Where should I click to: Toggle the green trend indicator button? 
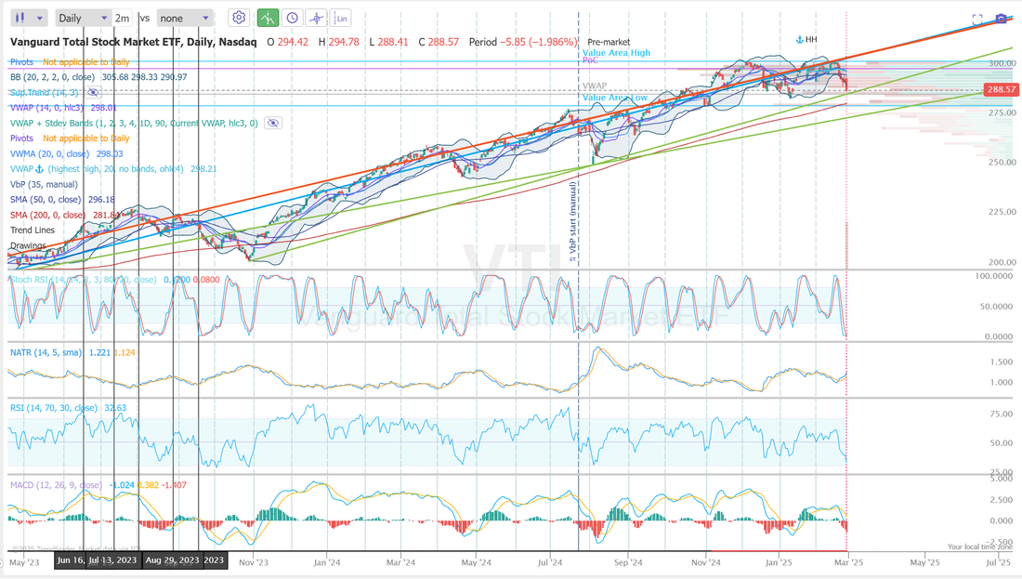click(x=268, y=19)
